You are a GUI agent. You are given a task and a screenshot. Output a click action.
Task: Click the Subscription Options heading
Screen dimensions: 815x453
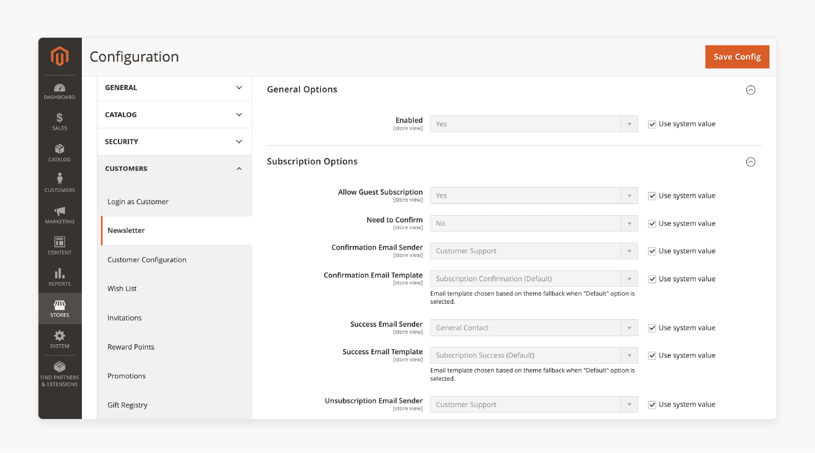pyautogui.click(x=312, y=161)
